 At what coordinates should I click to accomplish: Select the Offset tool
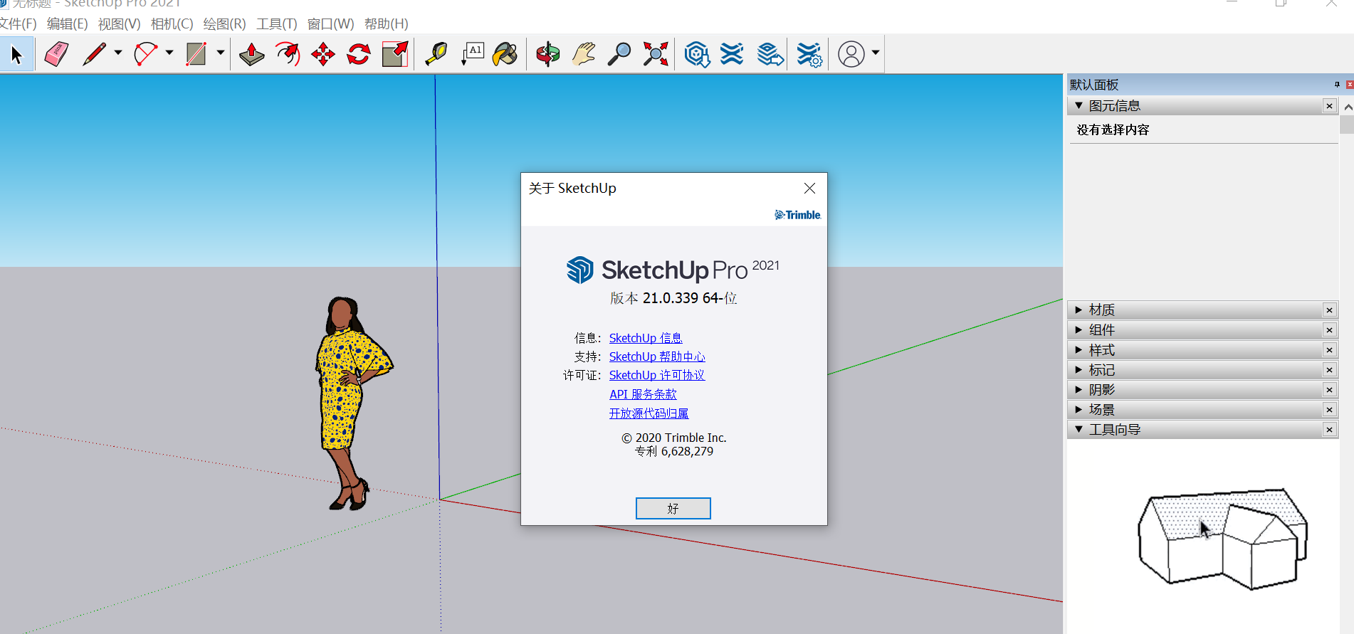click(x=288, y=54)
